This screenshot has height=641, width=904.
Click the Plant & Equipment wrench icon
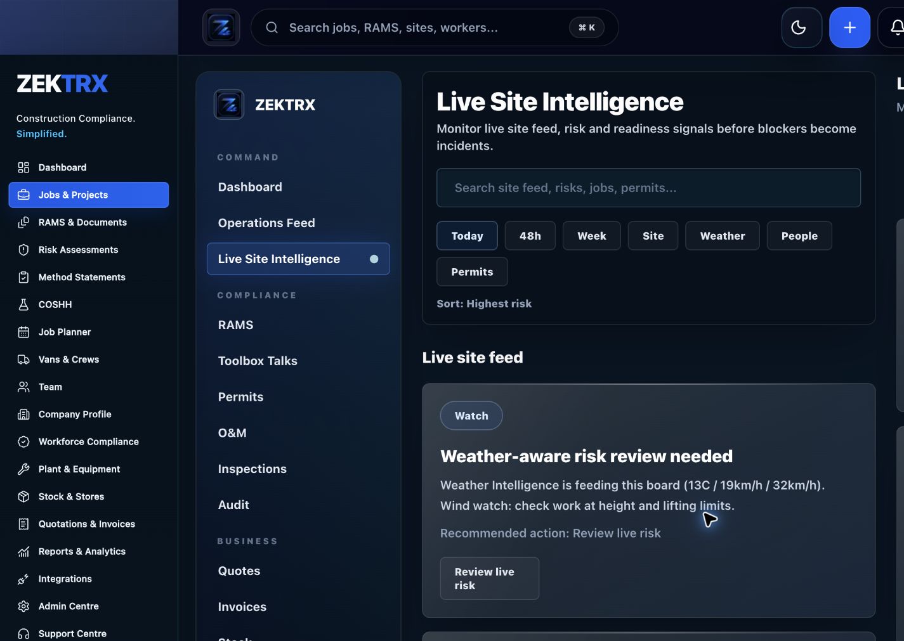click(23, 469)
